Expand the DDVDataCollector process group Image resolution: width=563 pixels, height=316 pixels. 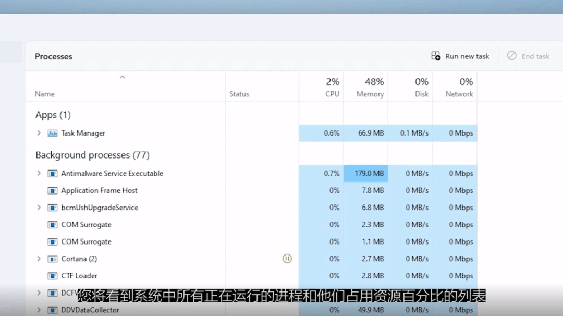pyautogui.click(x=39, y=310)
